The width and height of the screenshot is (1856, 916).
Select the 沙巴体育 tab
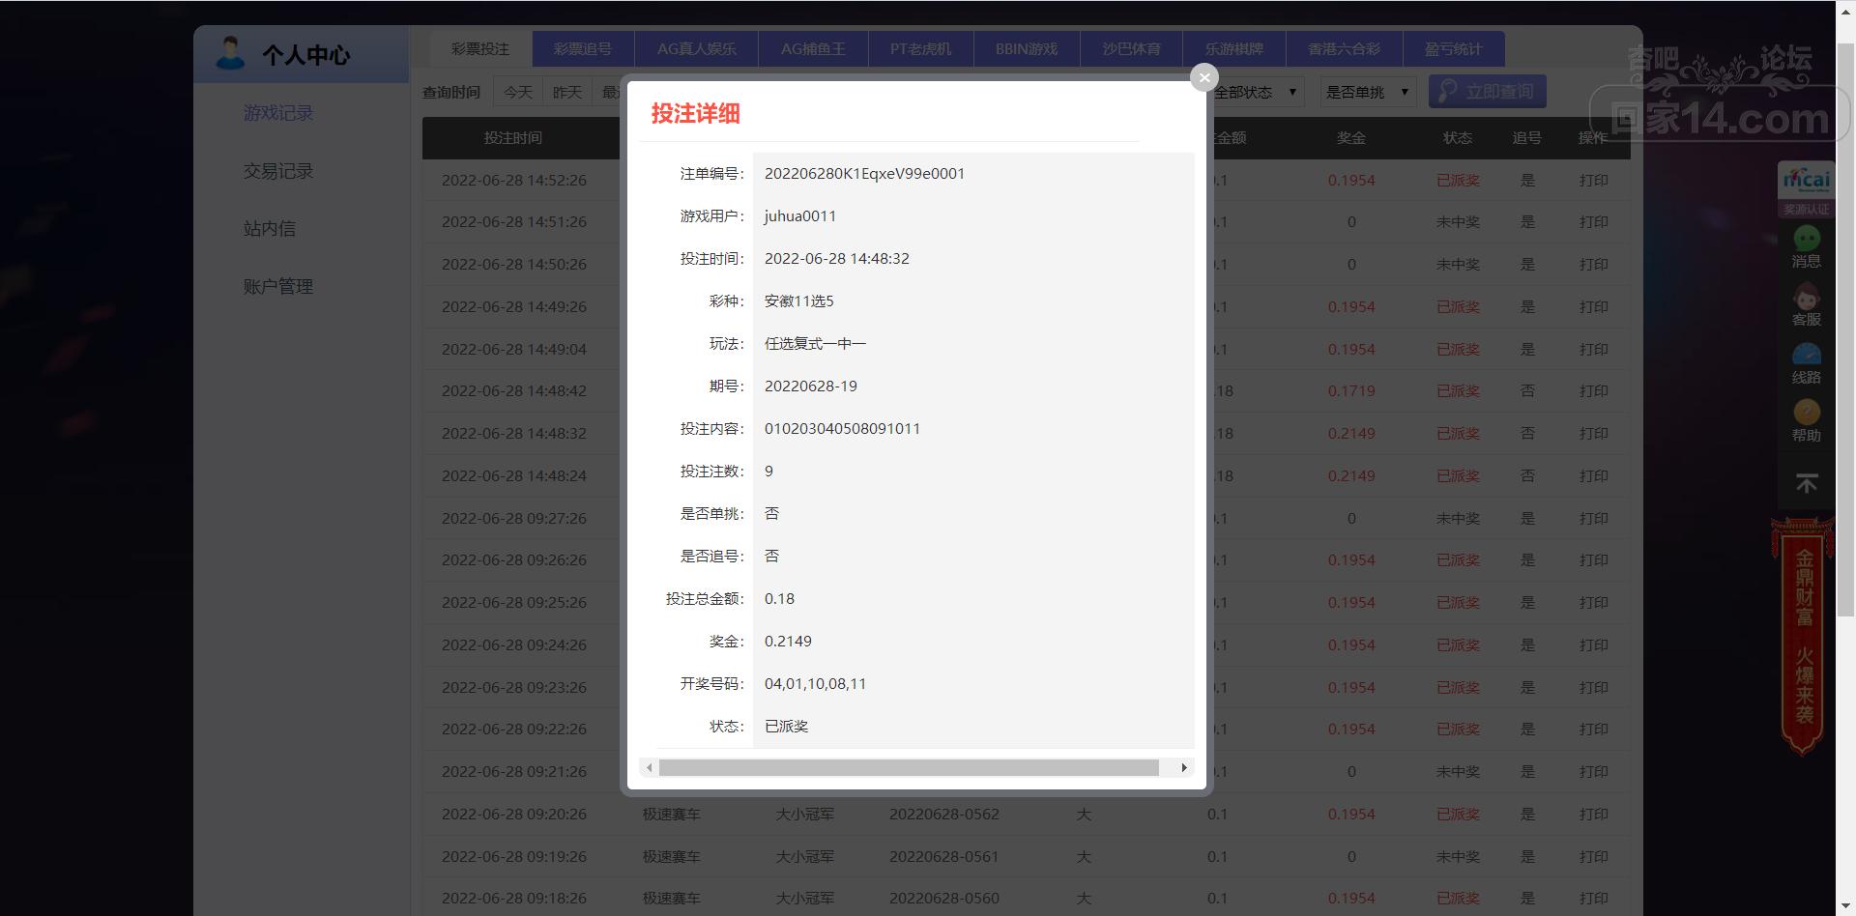[x=1132, y=48]
